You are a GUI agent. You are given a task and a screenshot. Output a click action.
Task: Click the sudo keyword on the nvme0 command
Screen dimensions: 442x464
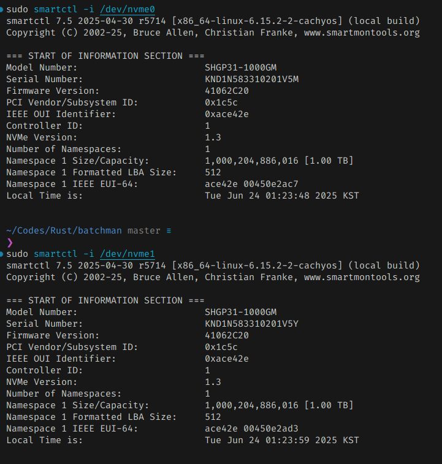click(17, 9)
